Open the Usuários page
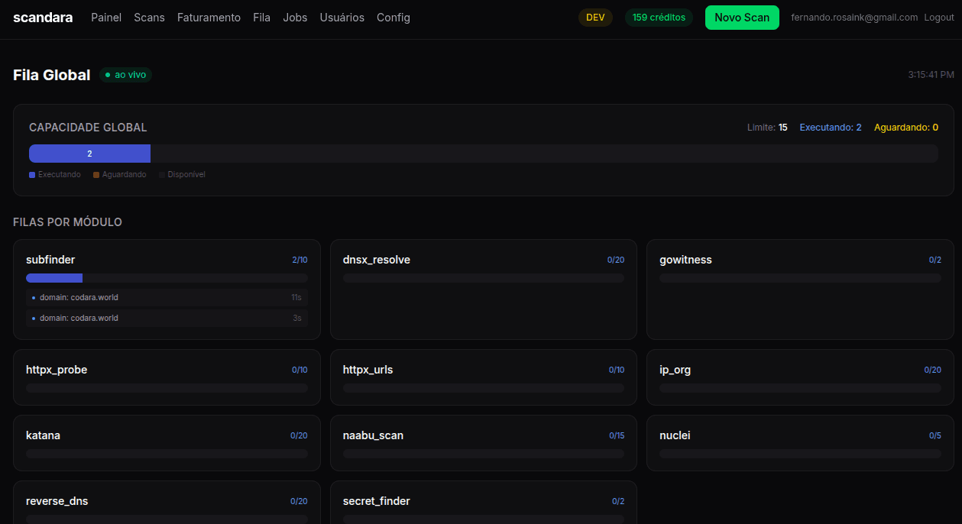This screenshot has width=962, height=524. 342,18
